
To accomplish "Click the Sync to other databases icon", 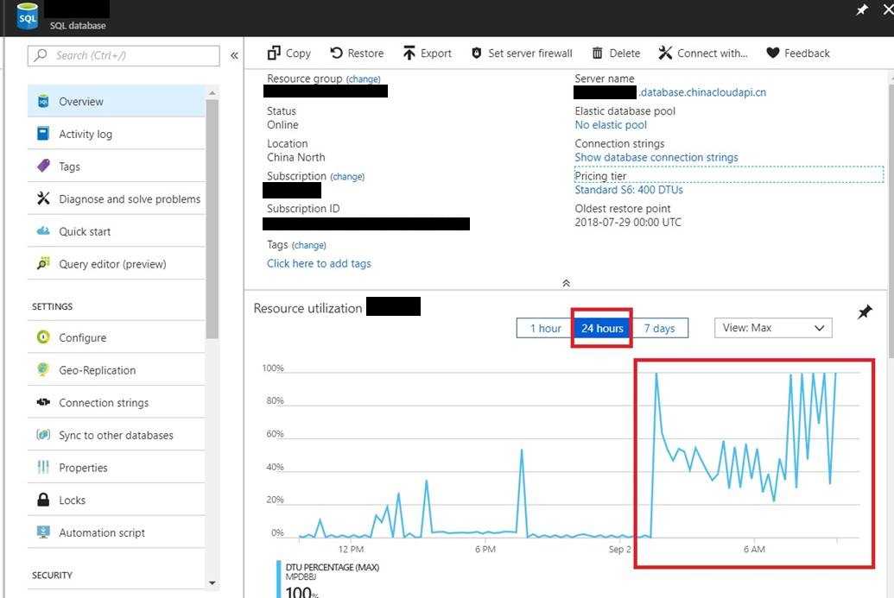I will coord(43,435).
